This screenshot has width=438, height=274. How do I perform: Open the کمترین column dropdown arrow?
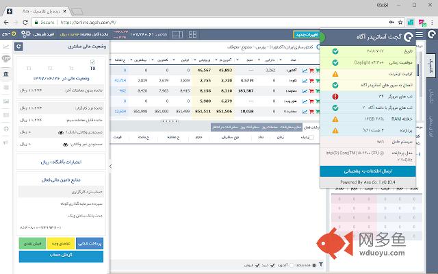153,60
